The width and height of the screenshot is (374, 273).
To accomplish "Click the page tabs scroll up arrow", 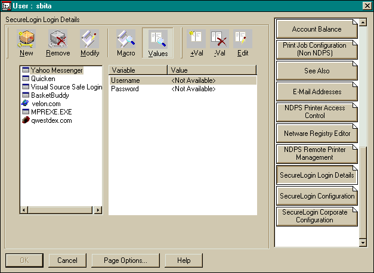I will coord(363,23).
